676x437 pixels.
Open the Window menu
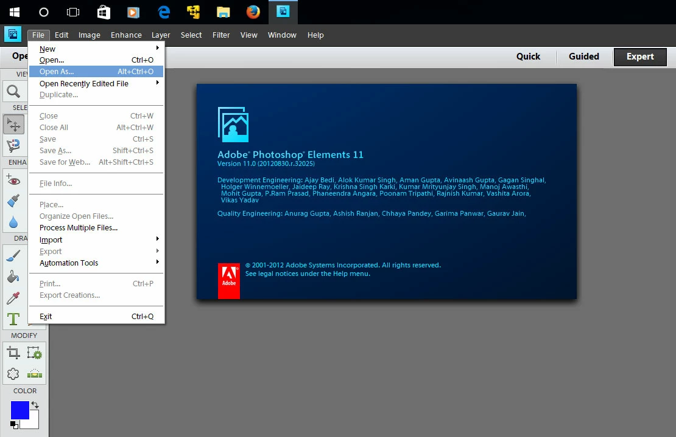coord(282,35)
